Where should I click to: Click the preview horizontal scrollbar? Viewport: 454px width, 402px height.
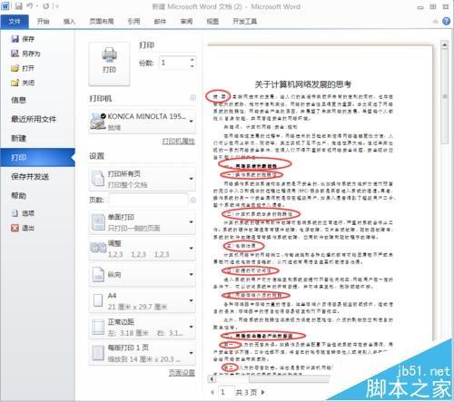pyautogui.click(x=269, y=378)
